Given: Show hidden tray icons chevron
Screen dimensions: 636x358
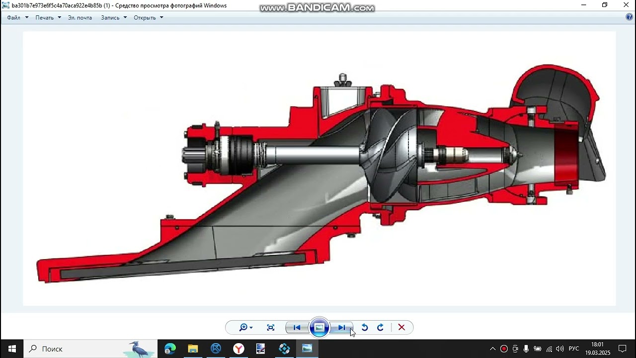Looking at the screenshot, I should point(492,349).
